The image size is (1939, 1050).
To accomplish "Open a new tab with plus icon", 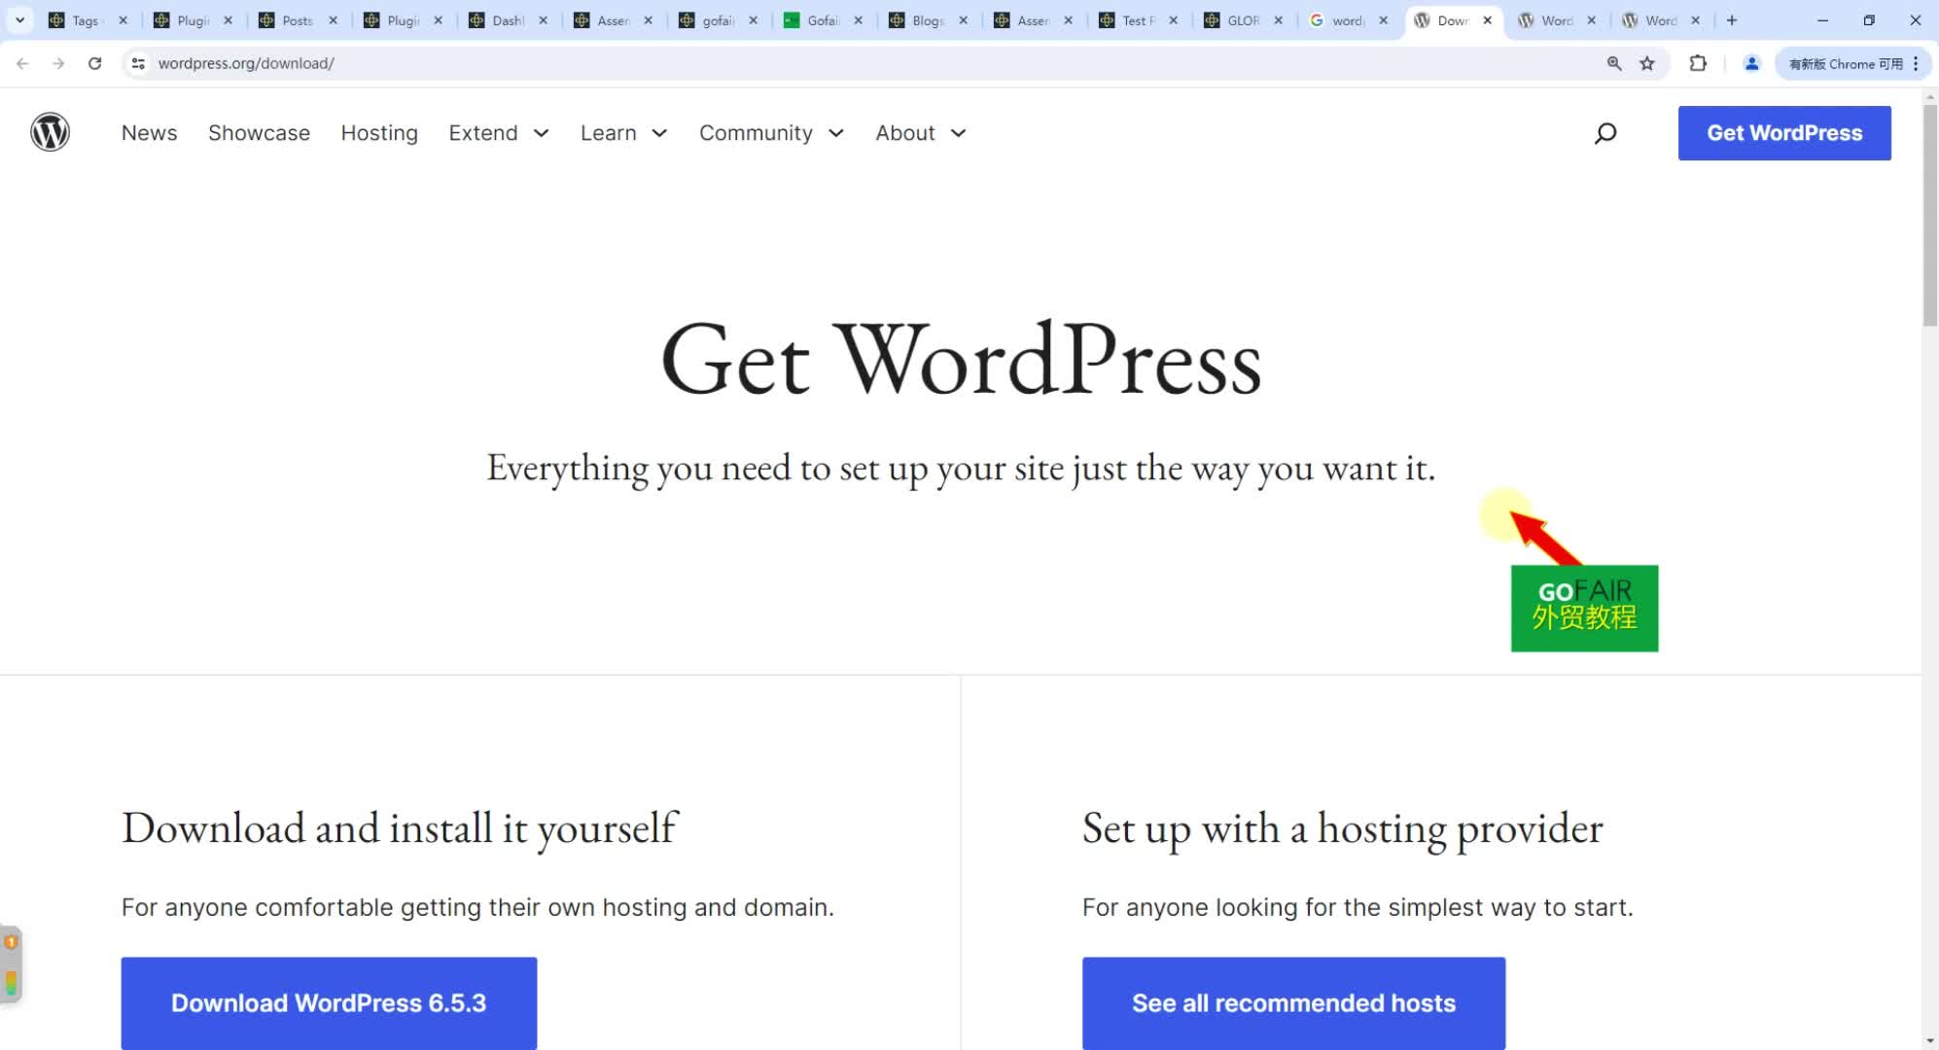I will point(1732,19).
